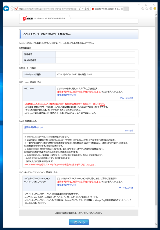
Task: Enable マイセキュア for スマートフォン checkbox
Action: 58,179
